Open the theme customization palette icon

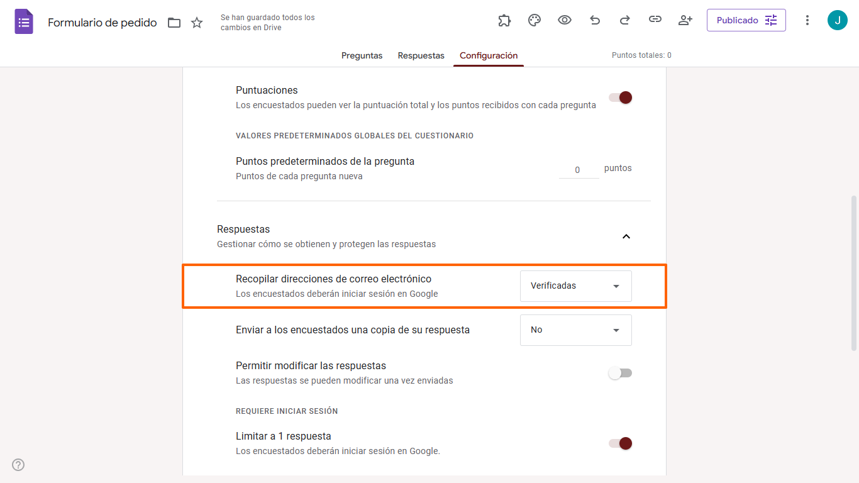coord(535,20)
